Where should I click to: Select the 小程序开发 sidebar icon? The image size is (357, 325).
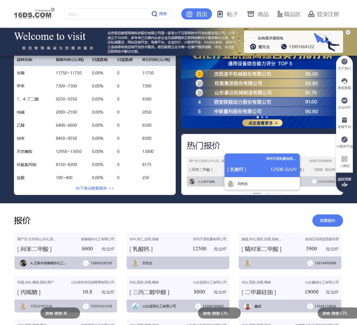point(344,140)
